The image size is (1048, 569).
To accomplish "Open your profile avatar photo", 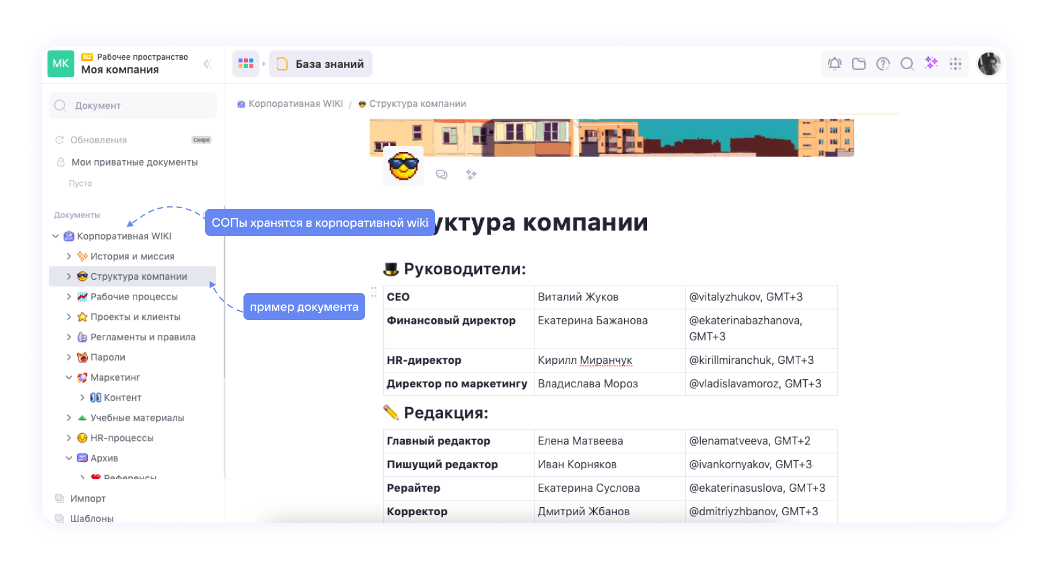I will coord(989,64).
